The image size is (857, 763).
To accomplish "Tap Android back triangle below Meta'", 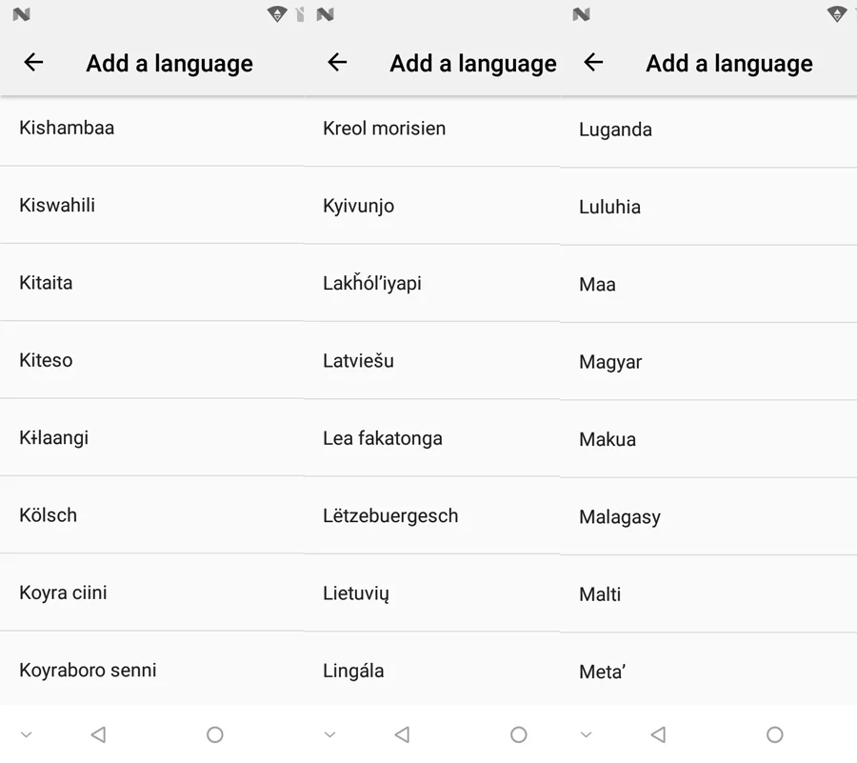I will coord(659,734).
